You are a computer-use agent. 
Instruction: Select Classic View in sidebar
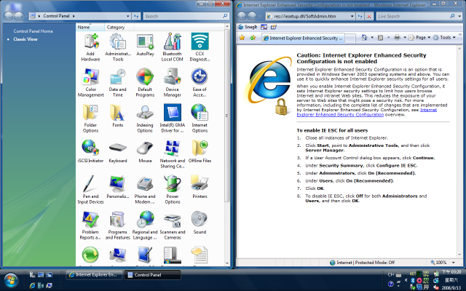point(25,39)
